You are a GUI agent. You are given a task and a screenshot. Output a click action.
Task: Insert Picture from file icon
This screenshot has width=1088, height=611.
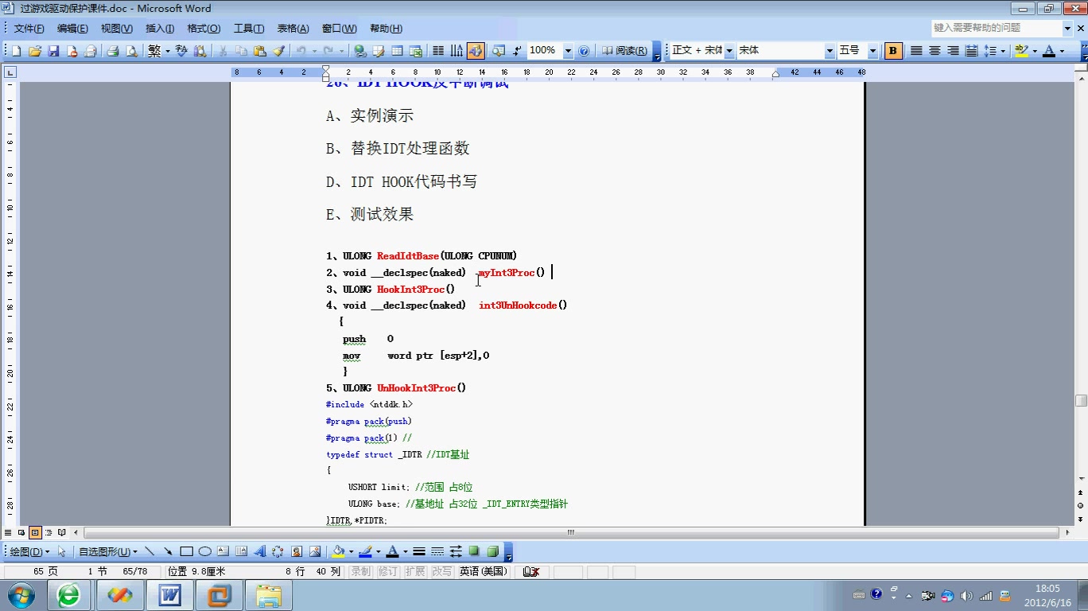point(315,551)
